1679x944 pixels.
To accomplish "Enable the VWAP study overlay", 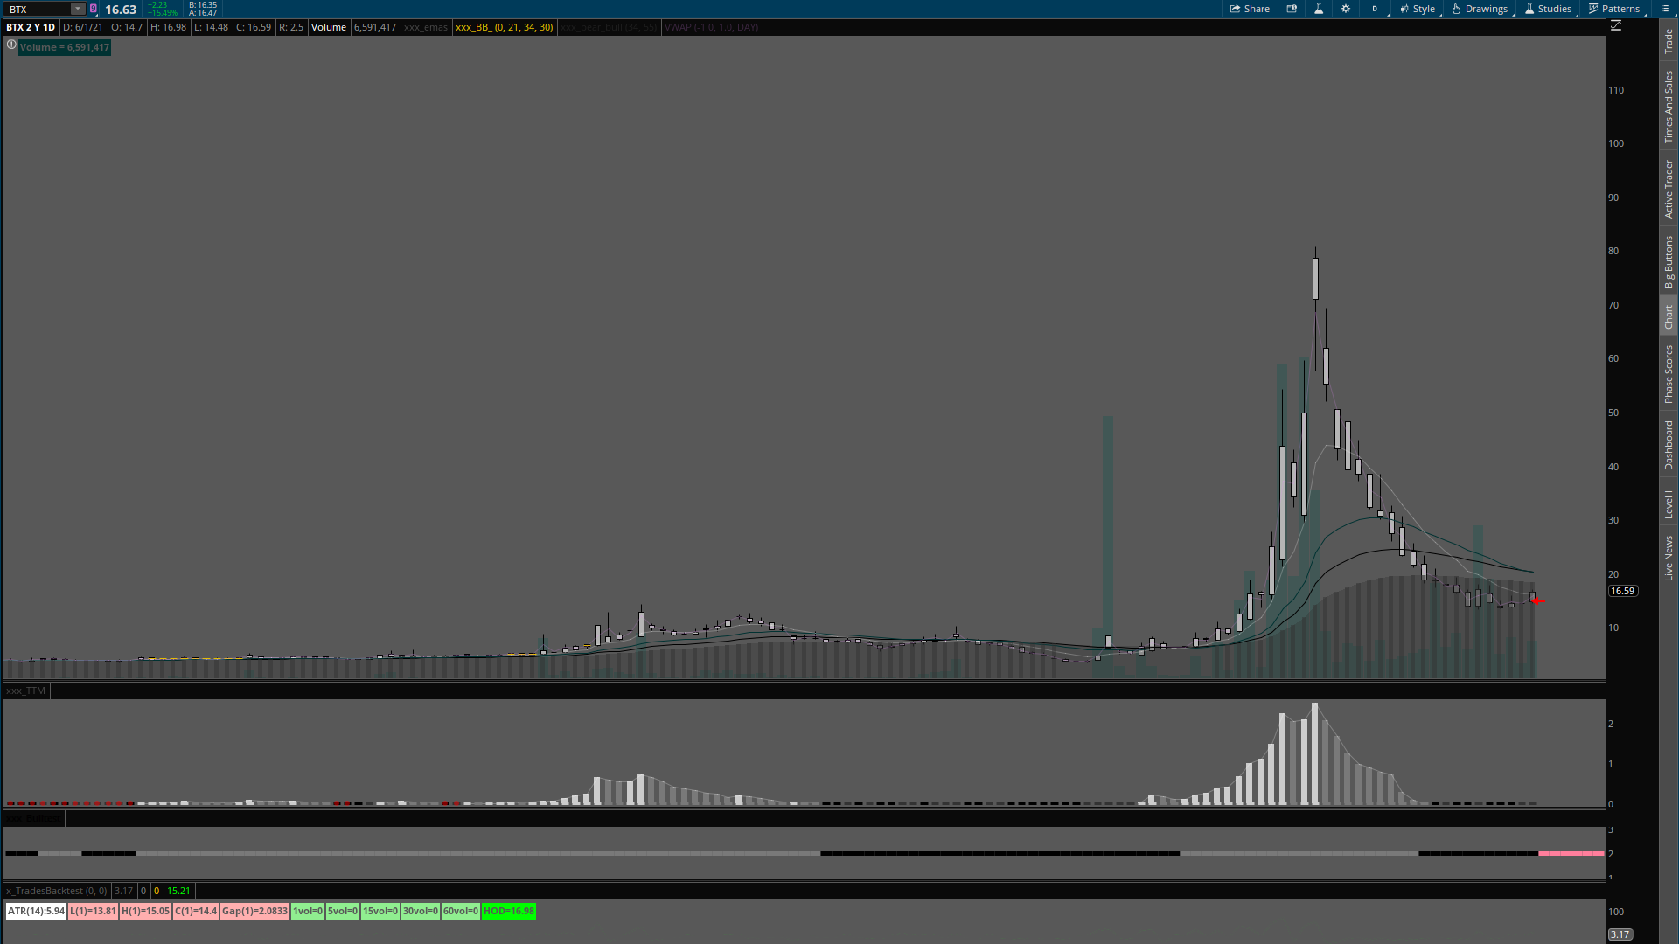I will [x=711, y=27].
